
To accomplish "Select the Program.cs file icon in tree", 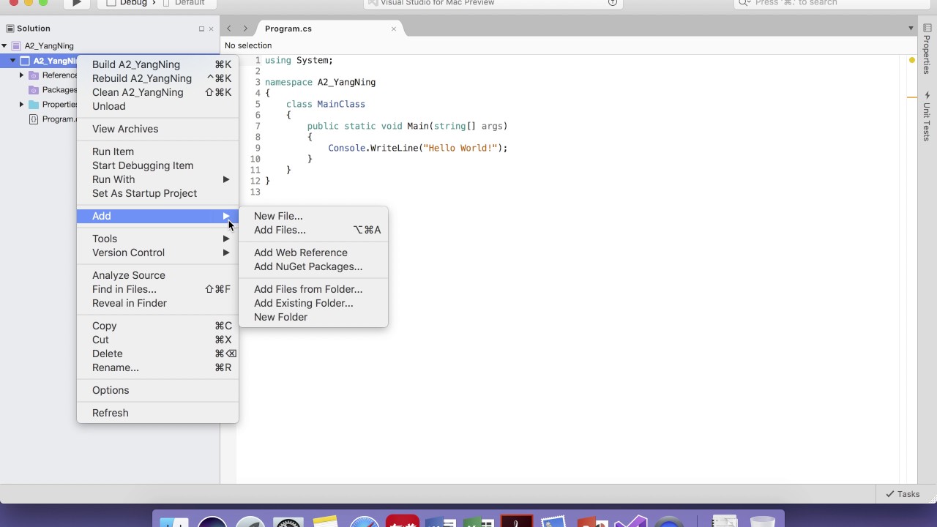I will 34,119.
